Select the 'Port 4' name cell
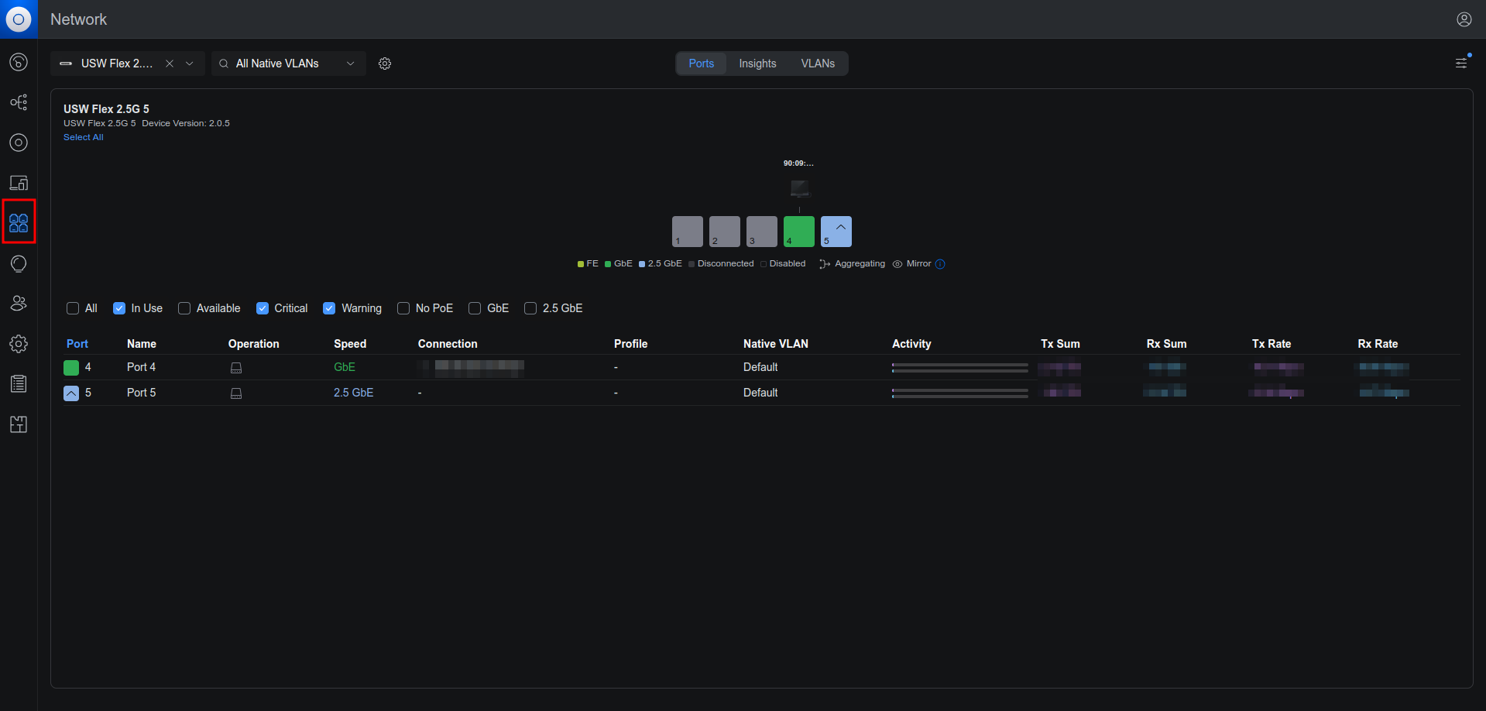1486x711 pixels. pyautogui.click(x=141, y=367)
